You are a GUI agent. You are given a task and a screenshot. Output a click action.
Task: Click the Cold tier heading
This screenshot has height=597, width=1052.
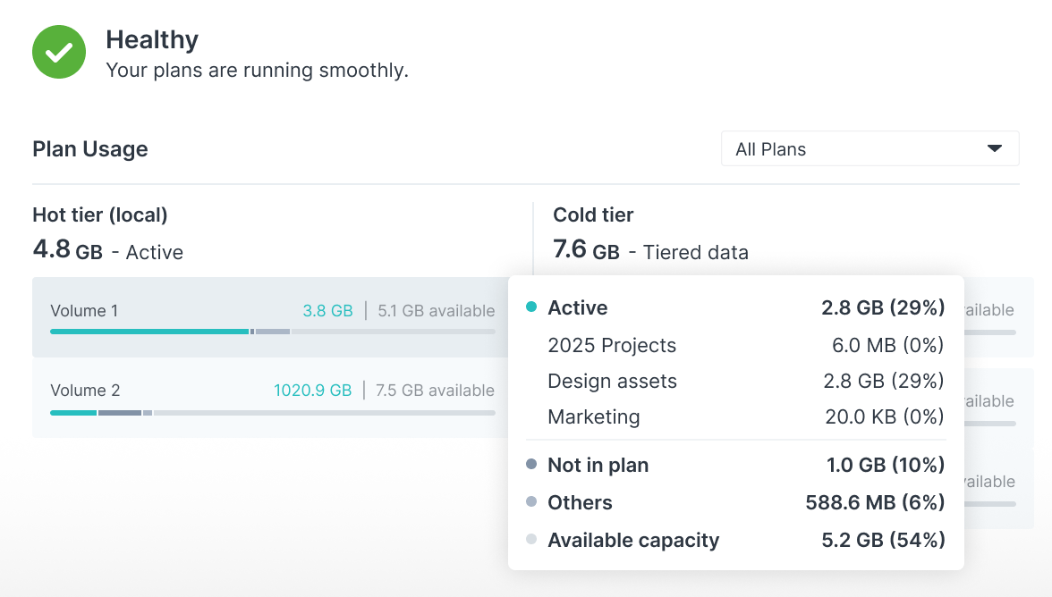pyautogui.click(x=593, y=214)
